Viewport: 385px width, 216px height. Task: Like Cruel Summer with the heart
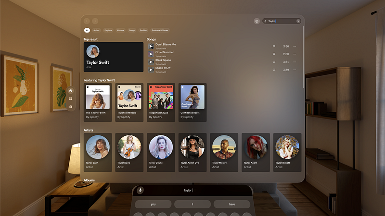(x=274, y=54)
